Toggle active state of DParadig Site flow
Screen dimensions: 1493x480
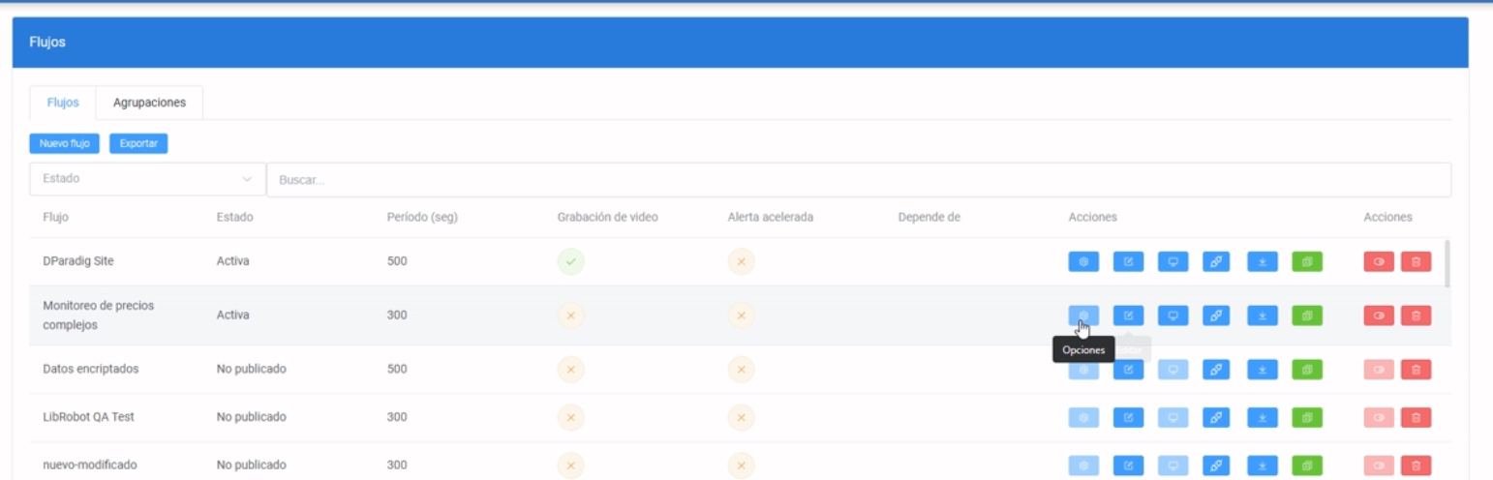tap(1379, 261)
